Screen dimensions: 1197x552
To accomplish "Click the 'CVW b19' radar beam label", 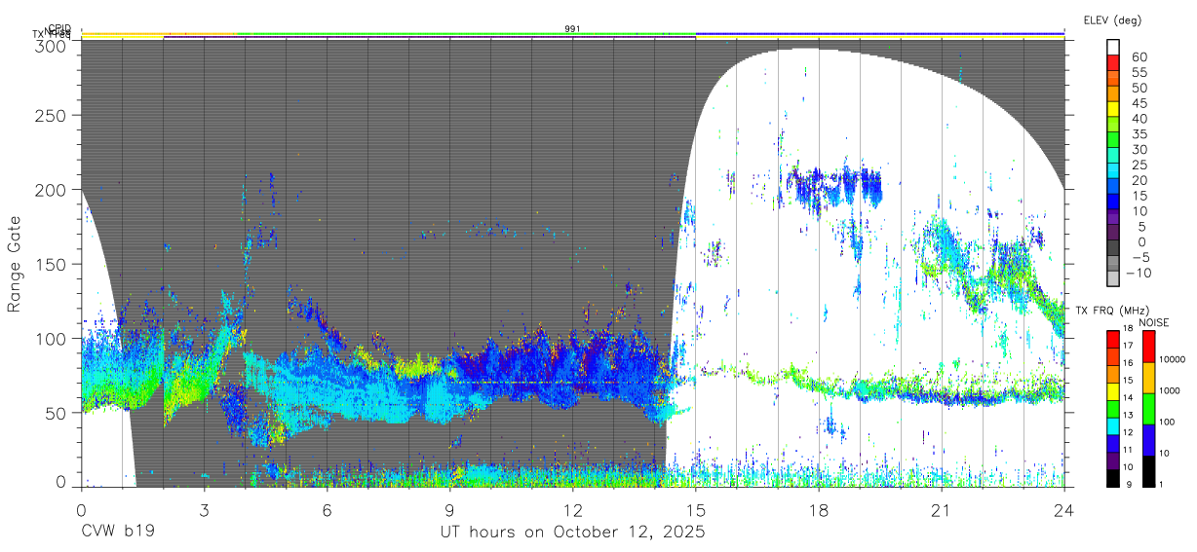I will click(117, 533).
